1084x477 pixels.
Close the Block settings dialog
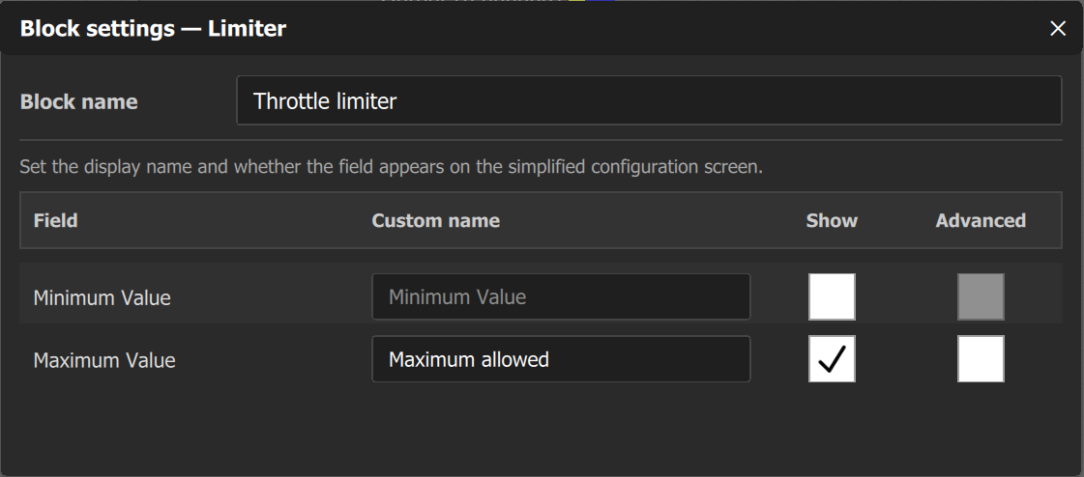[1058, 28]
